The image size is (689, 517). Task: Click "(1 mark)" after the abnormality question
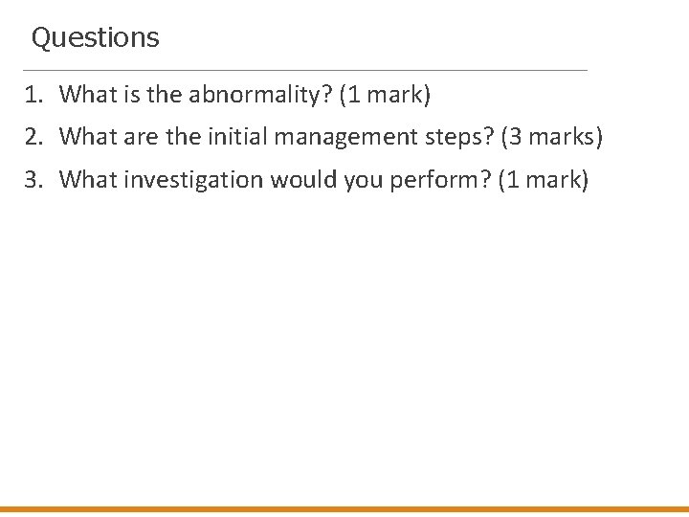click(385, 95)
